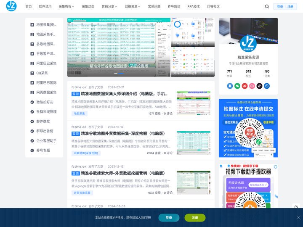This screenshot has width=303, height=227.
Task: Open the site search magnifier icon
Action: coord(267,7)
